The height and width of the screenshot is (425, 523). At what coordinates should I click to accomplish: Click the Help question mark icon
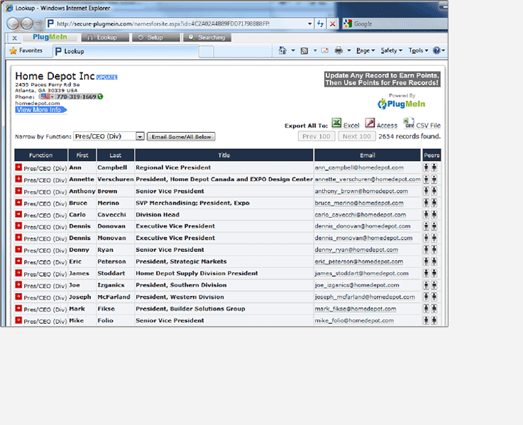click(x=436, y=50)
